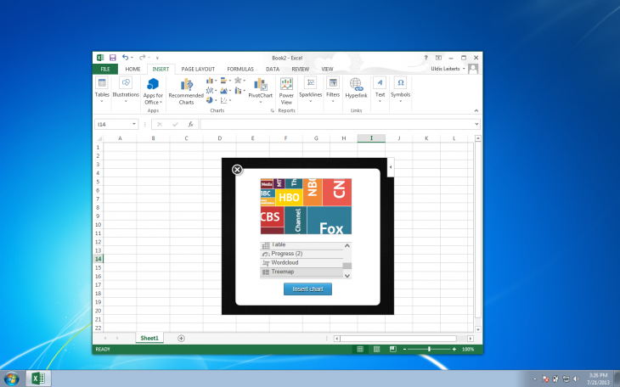Open the Page Layout tab

pos(198,69)
